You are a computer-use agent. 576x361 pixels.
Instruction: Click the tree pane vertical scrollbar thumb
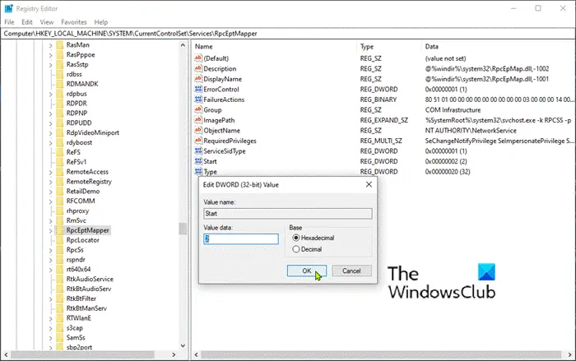[x=183, y=229]
